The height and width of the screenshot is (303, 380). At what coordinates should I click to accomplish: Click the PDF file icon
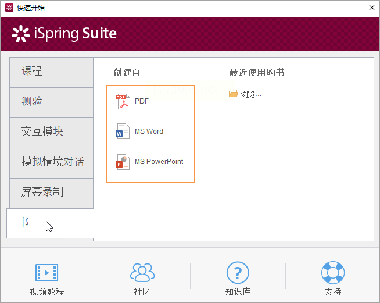[123, 101]
